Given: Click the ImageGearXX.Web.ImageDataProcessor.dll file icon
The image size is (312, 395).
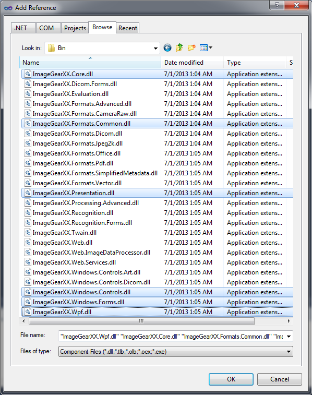Looking at the screenshot, I should 28,253.
